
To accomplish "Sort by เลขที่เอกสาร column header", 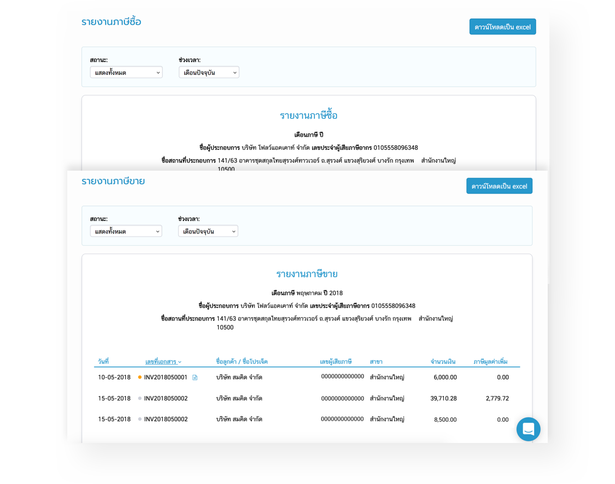I will (163, 361).
